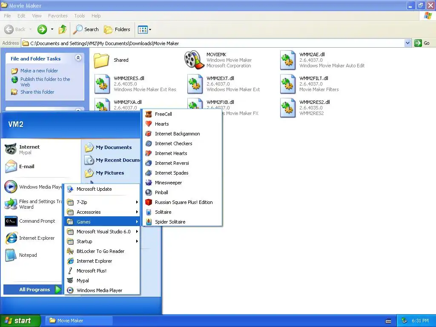Click the Up folder toolbar icon

click(x=63, y=29)
